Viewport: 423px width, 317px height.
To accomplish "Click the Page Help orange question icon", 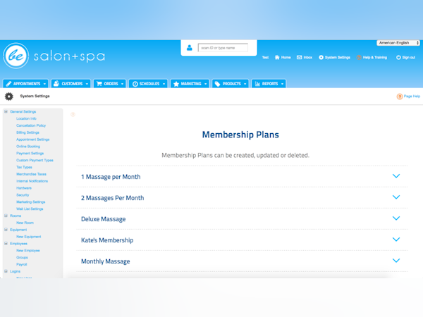I will pos(400,97).
